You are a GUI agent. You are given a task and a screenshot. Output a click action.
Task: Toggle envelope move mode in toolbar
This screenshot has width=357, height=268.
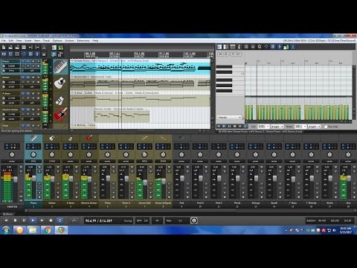pos(24,54)
